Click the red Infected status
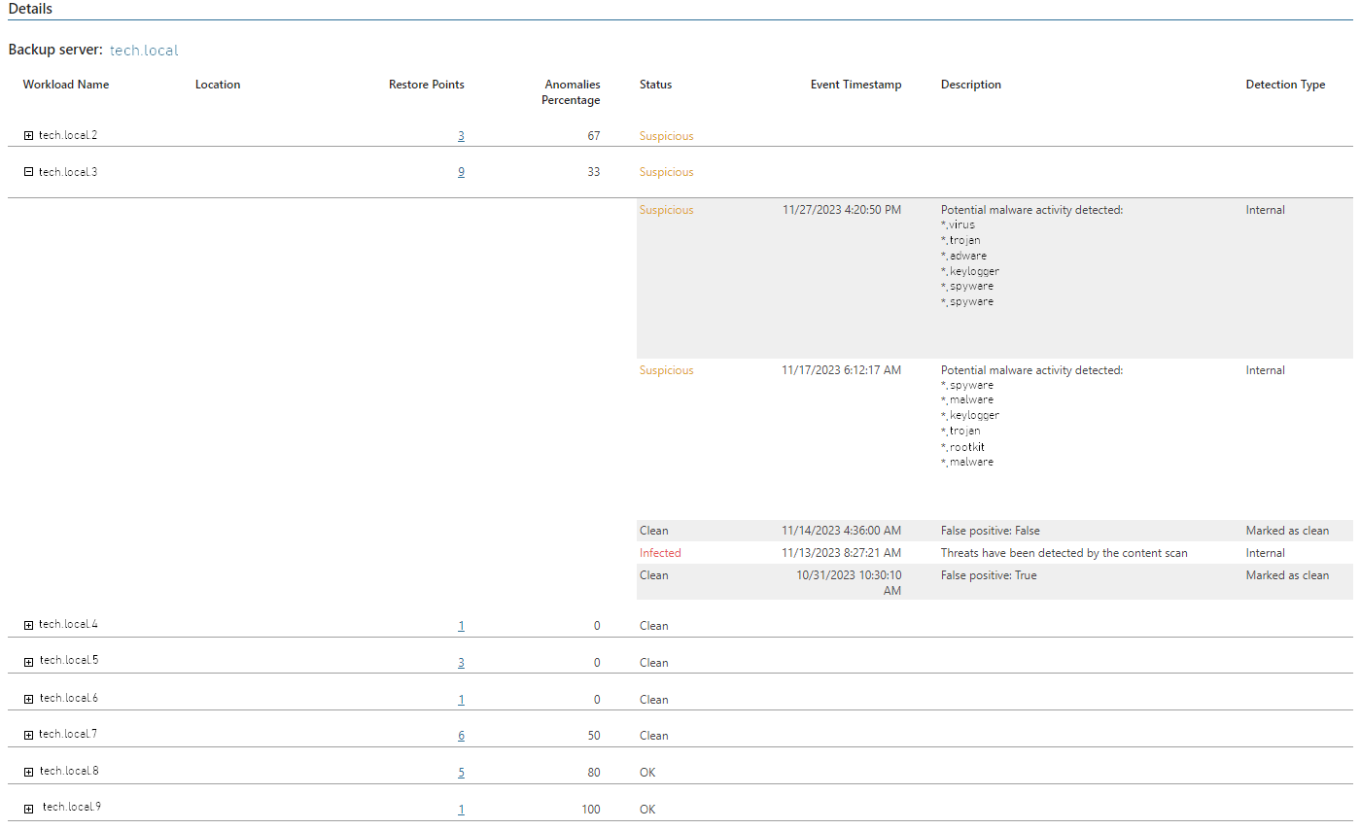 pyautogui.click(x=660, y=553)
